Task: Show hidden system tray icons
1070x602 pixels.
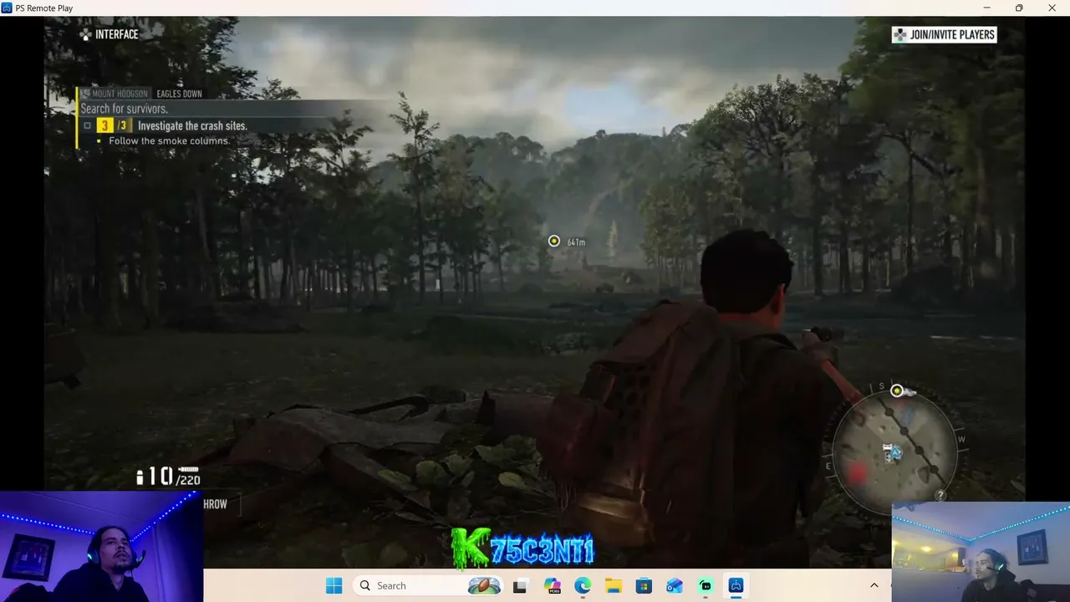Action: 874,585
